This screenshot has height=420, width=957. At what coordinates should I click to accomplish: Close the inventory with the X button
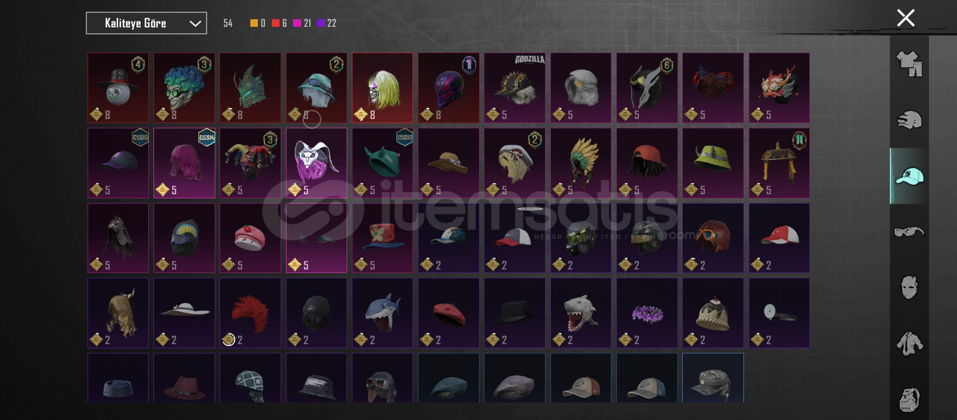[906, 18]
